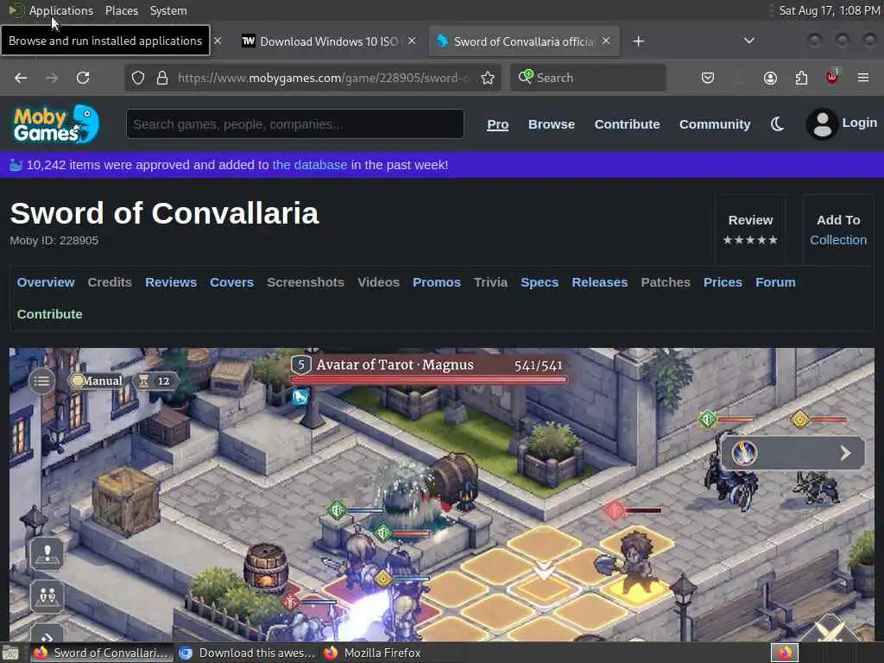Click the green Contribute tab link
This screenshot has height=663, width=884.
(49, 314)
